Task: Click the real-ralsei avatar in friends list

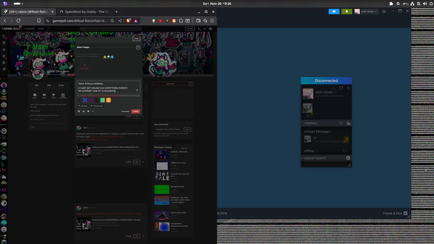Action: 308,94
